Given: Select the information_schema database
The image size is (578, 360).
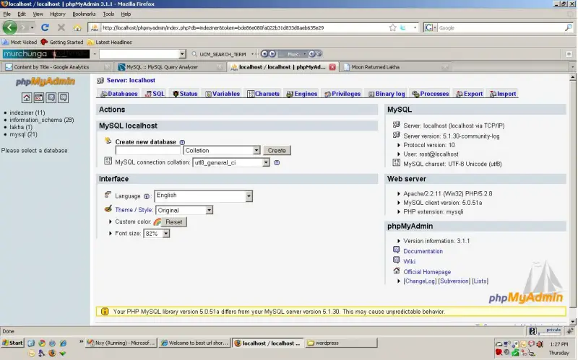Looking at the screenshot, I should (x=42, y=120).
